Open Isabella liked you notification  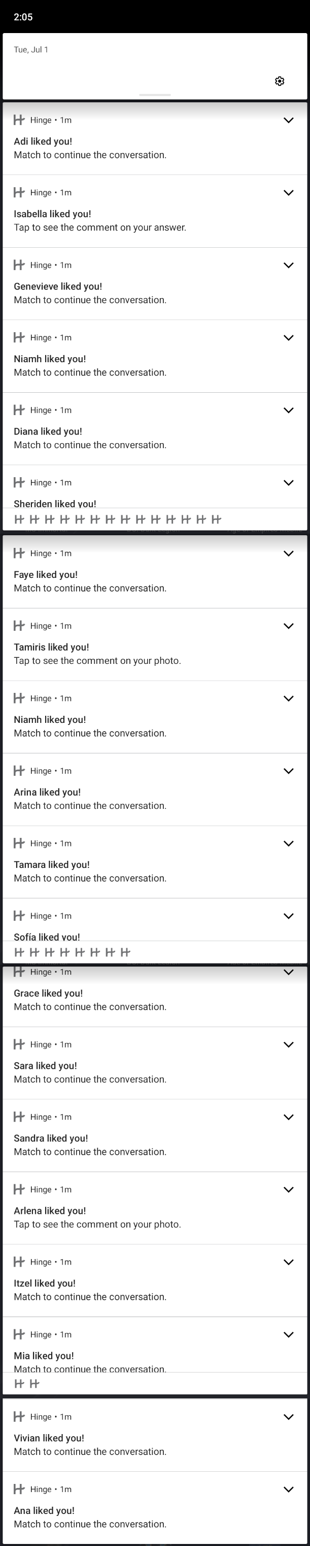[x=155, y=211]
